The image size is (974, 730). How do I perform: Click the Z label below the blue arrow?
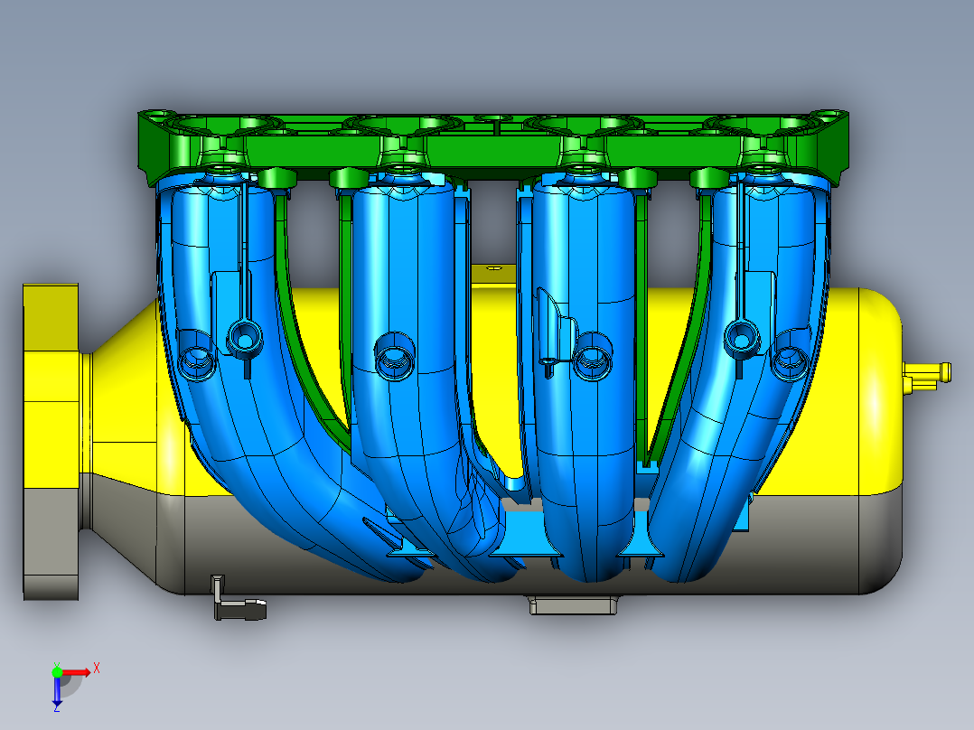[x=56, y=710]
